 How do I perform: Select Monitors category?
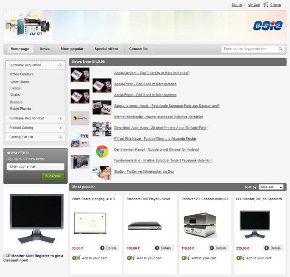[16, 102]
